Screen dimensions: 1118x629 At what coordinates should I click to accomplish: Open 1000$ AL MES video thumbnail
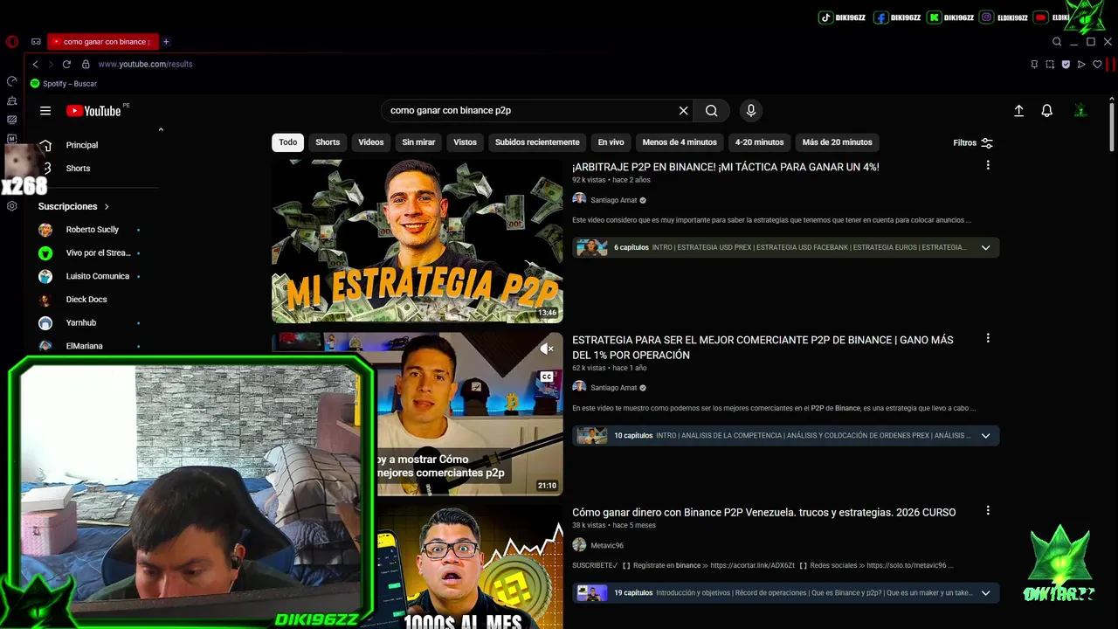[x=470, y=567]
